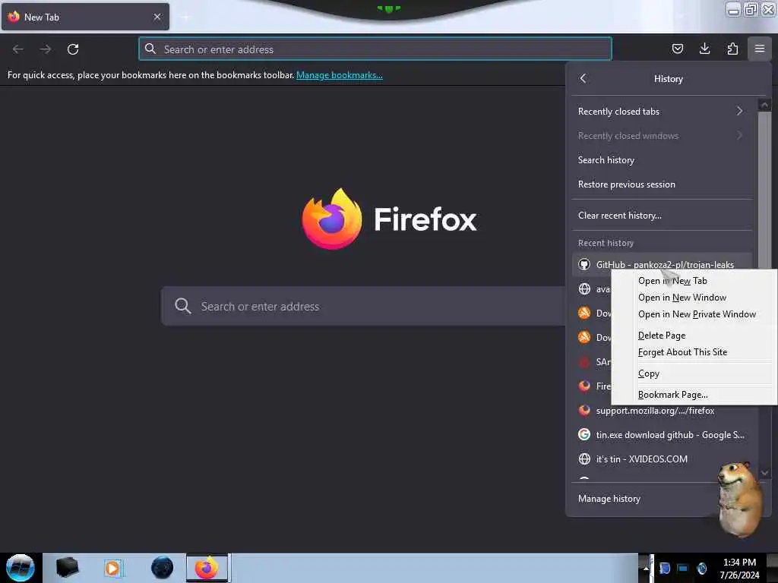Open the dark globe taskbar icon
Viewport: 778px width, 583px height.
163,568
